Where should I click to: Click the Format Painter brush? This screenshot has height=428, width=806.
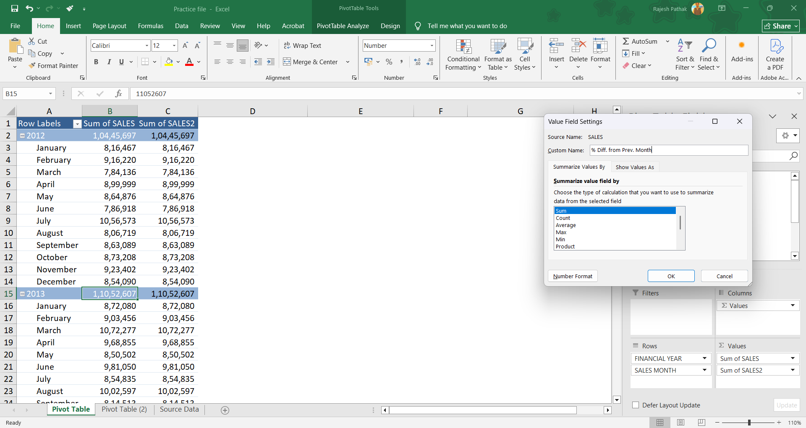[x=32, y=66]
